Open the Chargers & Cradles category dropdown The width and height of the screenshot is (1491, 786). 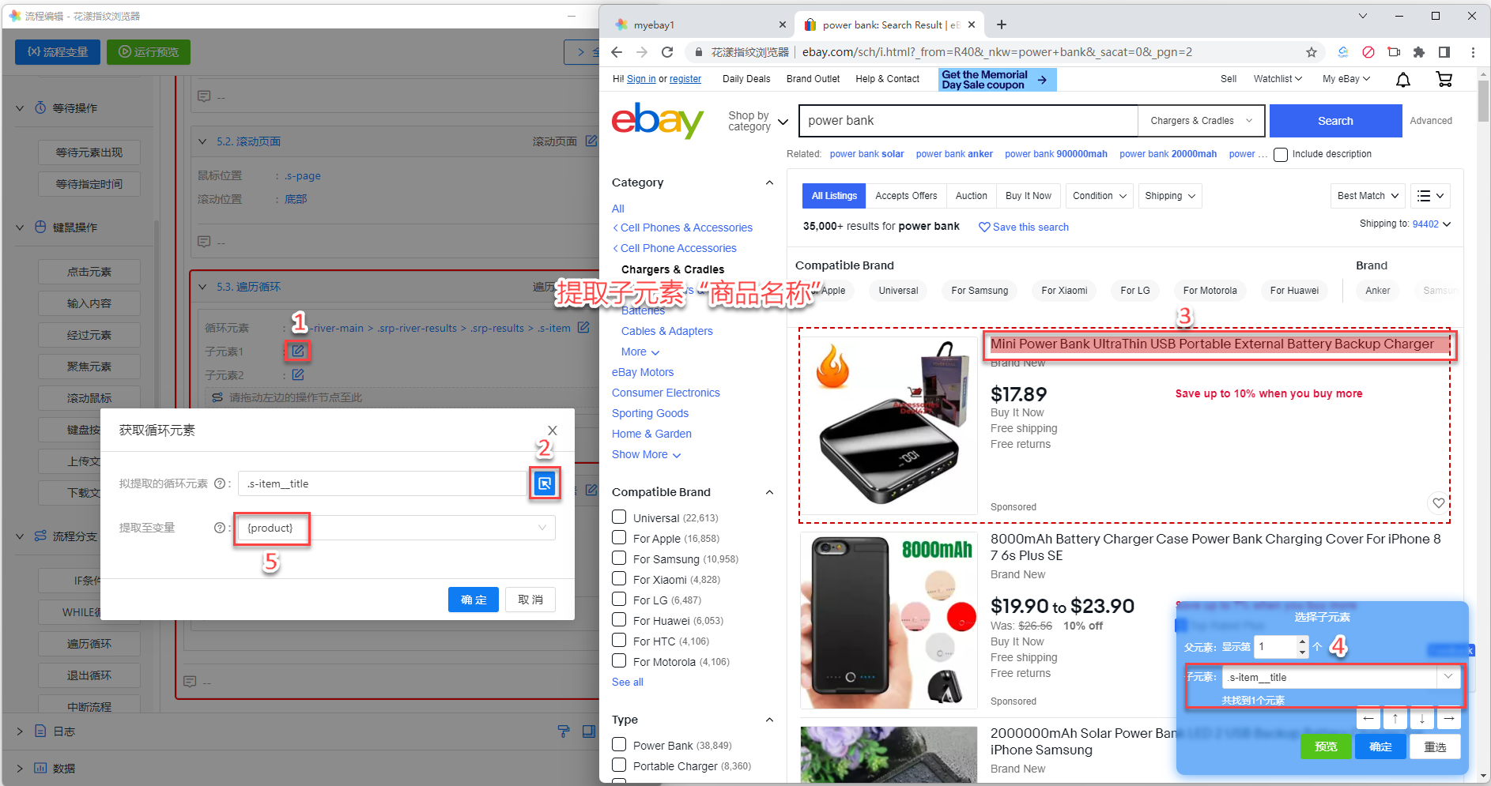pos(1201,121)
